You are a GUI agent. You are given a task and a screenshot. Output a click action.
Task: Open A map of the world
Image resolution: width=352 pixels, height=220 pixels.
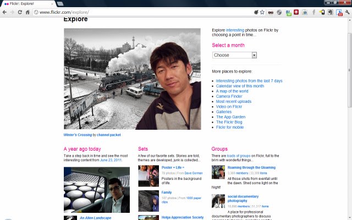(x=232, y=91)
